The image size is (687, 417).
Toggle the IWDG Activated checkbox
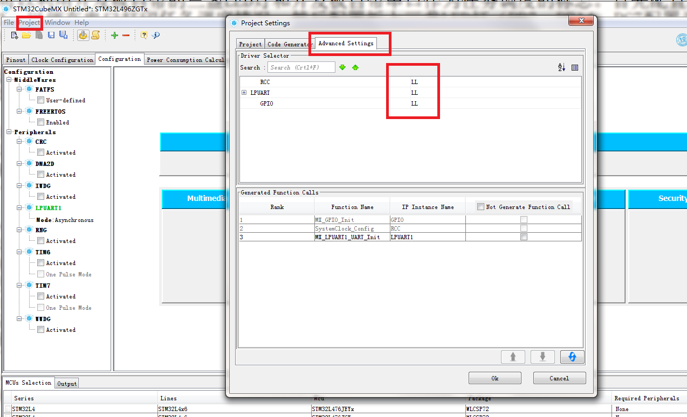coord(40,197)
